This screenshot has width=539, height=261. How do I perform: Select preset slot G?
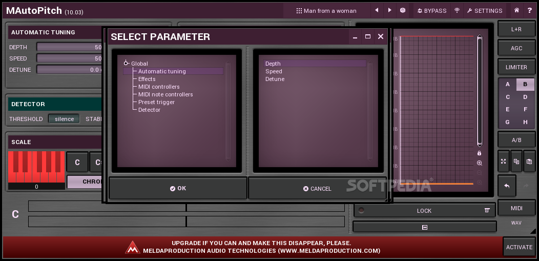507,122
